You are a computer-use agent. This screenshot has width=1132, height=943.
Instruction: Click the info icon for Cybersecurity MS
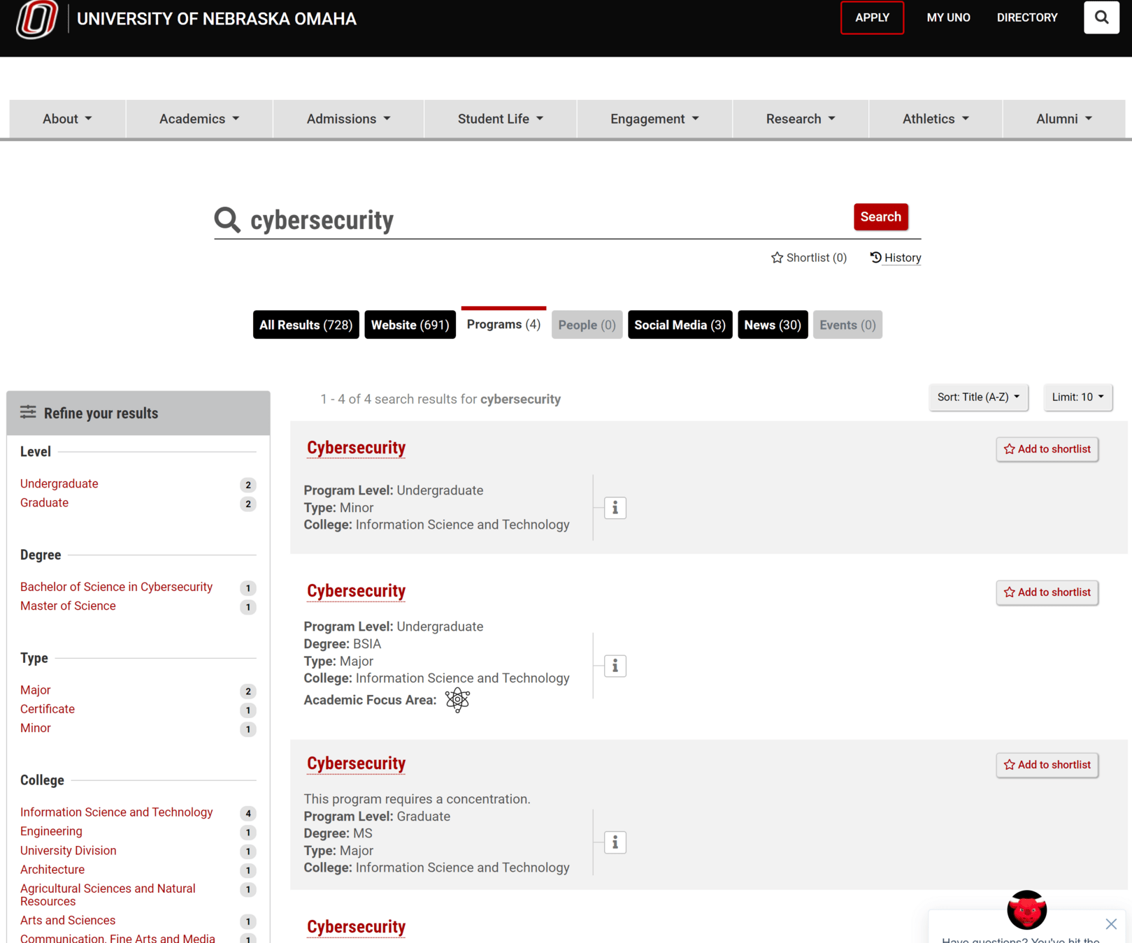(615, 842)
